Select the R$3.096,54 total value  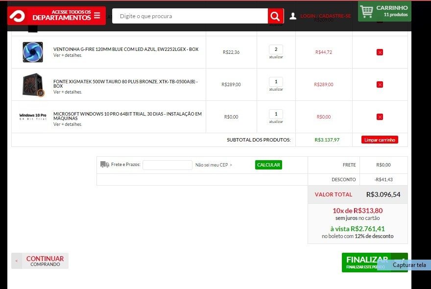[383, 194]
